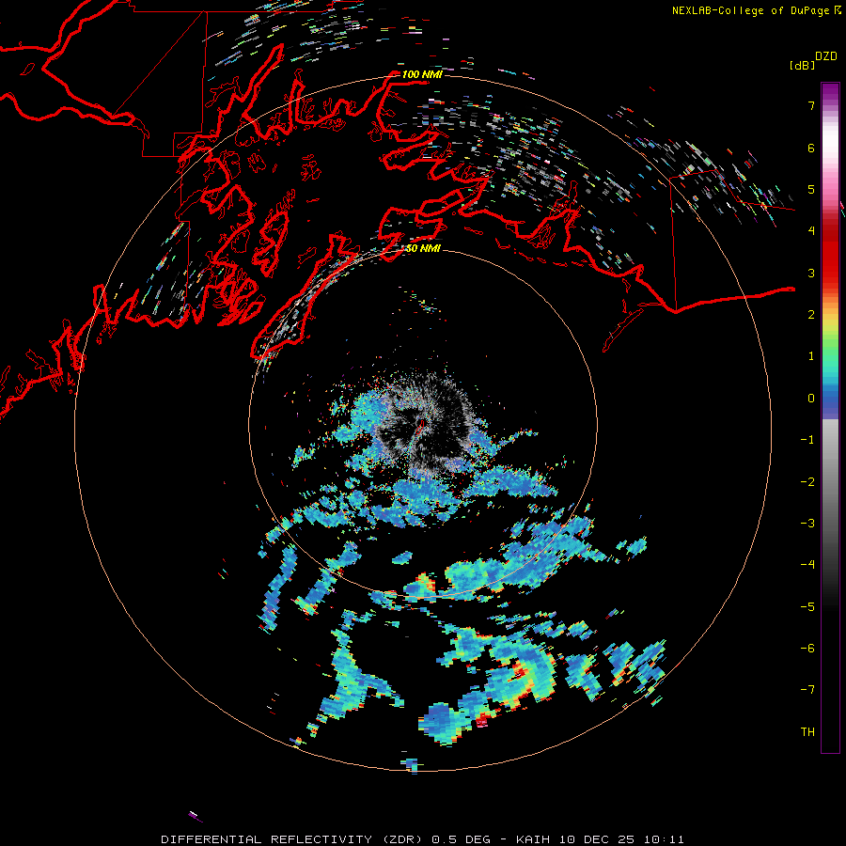Click the -4 value on the color scale
The image size is (846, 846).
807,565
